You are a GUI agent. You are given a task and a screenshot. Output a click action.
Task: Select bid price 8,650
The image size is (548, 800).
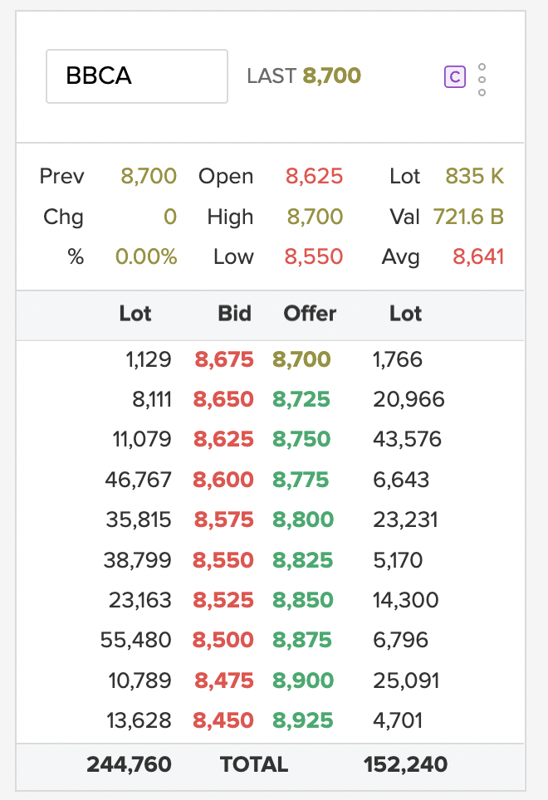click(223, 399)
